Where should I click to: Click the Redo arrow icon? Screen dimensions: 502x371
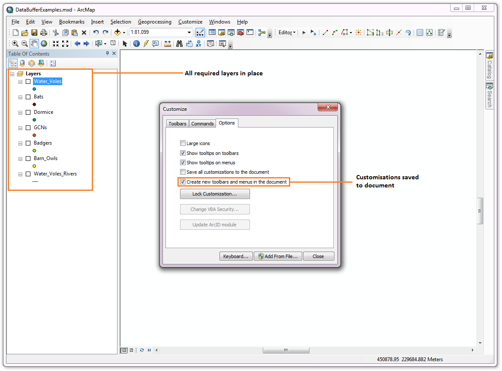pos(105,32)
